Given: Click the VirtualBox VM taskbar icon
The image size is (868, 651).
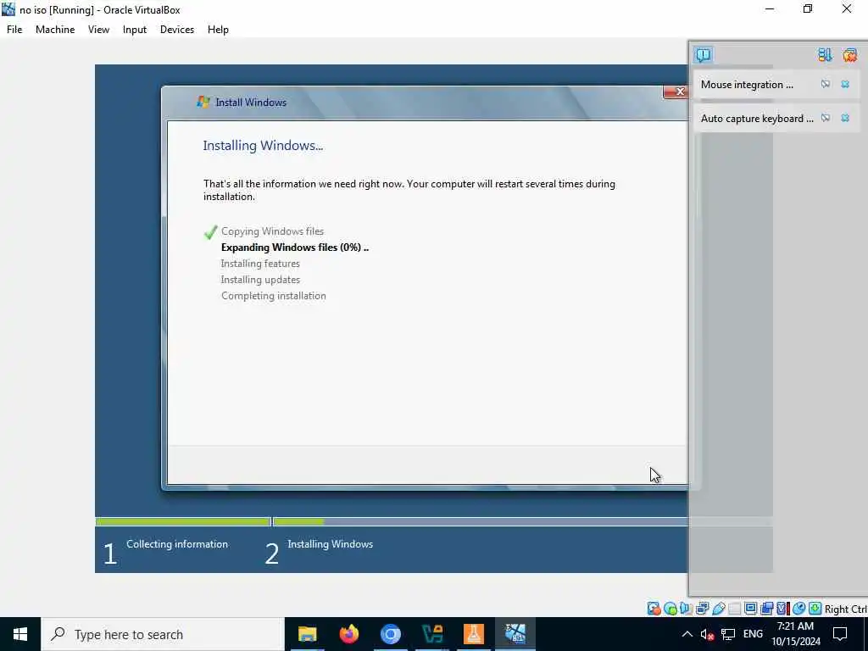Looking at the screenshot, I should 515,634.
